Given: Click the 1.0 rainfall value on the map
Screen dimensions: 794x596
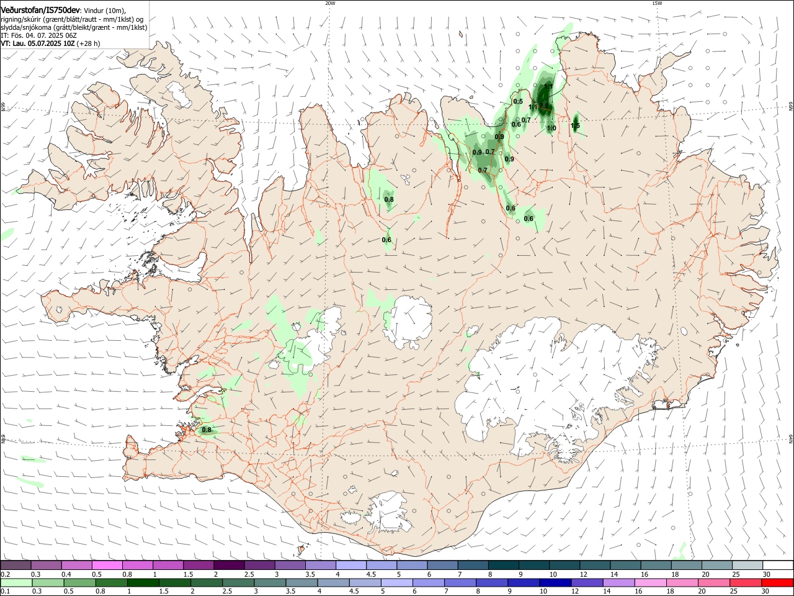Looking at the screenshot, I should pos(551,129).
